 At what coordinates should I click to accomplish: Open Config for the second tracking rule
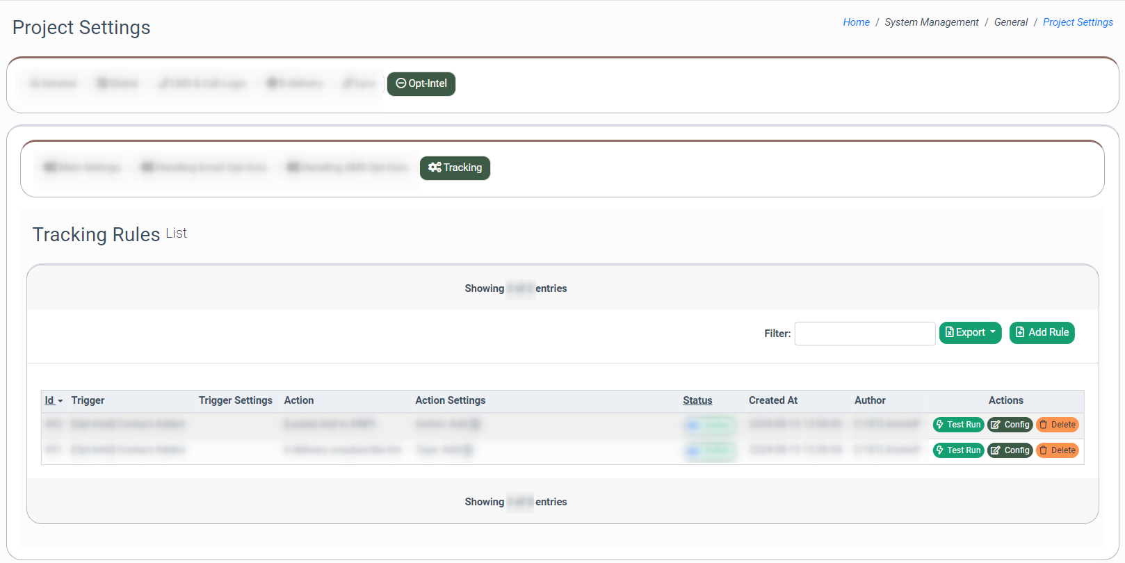[x=1010, y=450]
